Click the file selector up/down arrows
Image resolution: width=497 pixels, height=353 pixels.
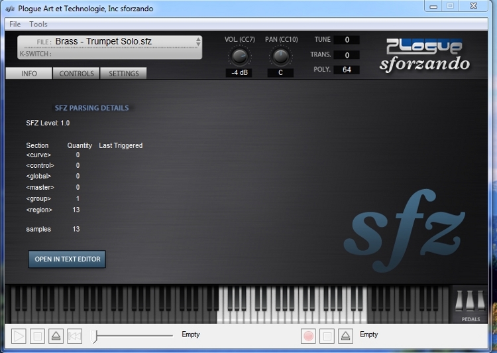[x=198, y=42]
